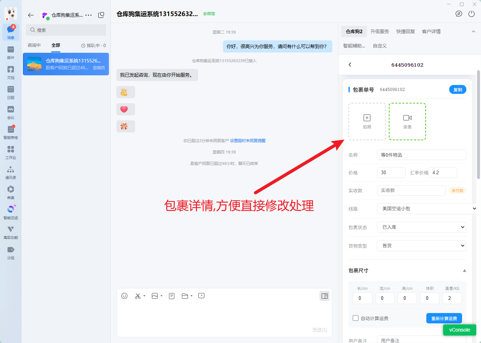This screenshot has height=343, width=481.
Task: Toggle the side panel icon in message toolbar
Action: point(324,296)
